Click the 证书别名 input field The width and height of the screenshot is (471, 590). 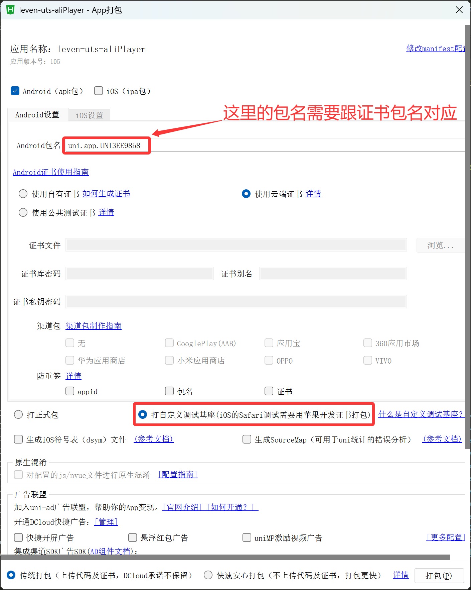pos(333,274)
